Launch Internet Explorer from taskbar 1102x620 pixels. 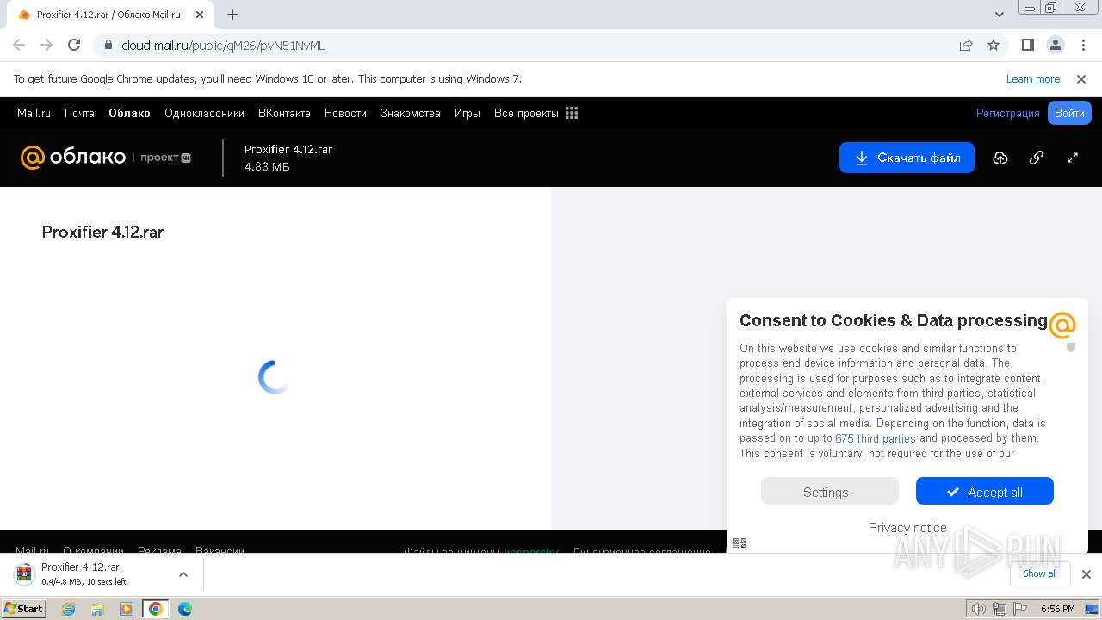pyautogui.click(x=69, y=609)
